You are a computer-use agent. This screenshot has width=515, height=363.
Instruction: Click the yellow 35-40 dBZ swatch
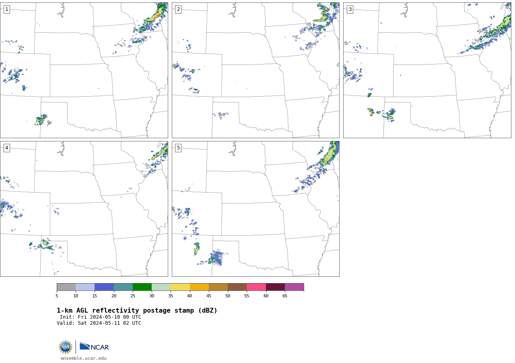pyautogui.click(x=180, y=287)
